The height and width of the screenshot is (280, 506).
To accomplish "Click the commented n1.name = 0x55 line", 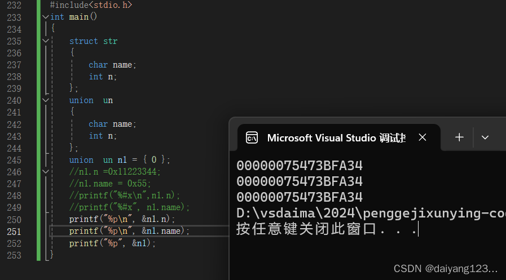I will click(x=111, y=184).
